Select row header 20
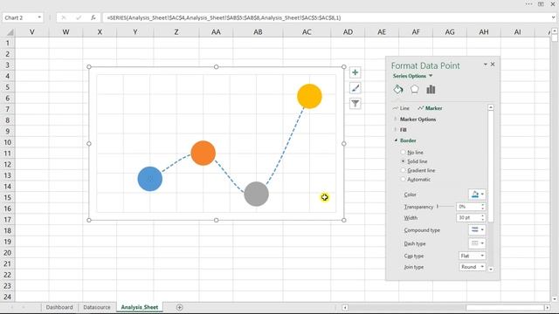The image size is (559, 314). click(7, 253)
